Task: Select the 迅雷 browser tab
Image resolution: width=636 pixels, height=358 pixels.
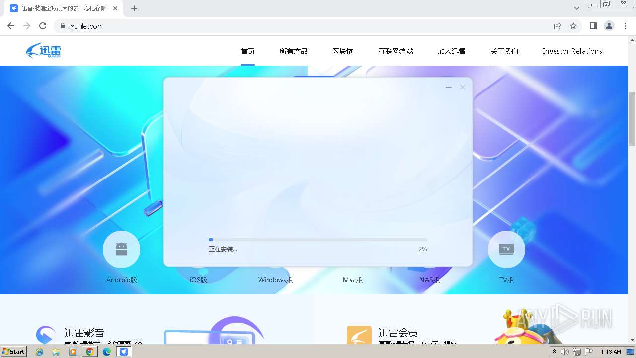Action: 64,8
